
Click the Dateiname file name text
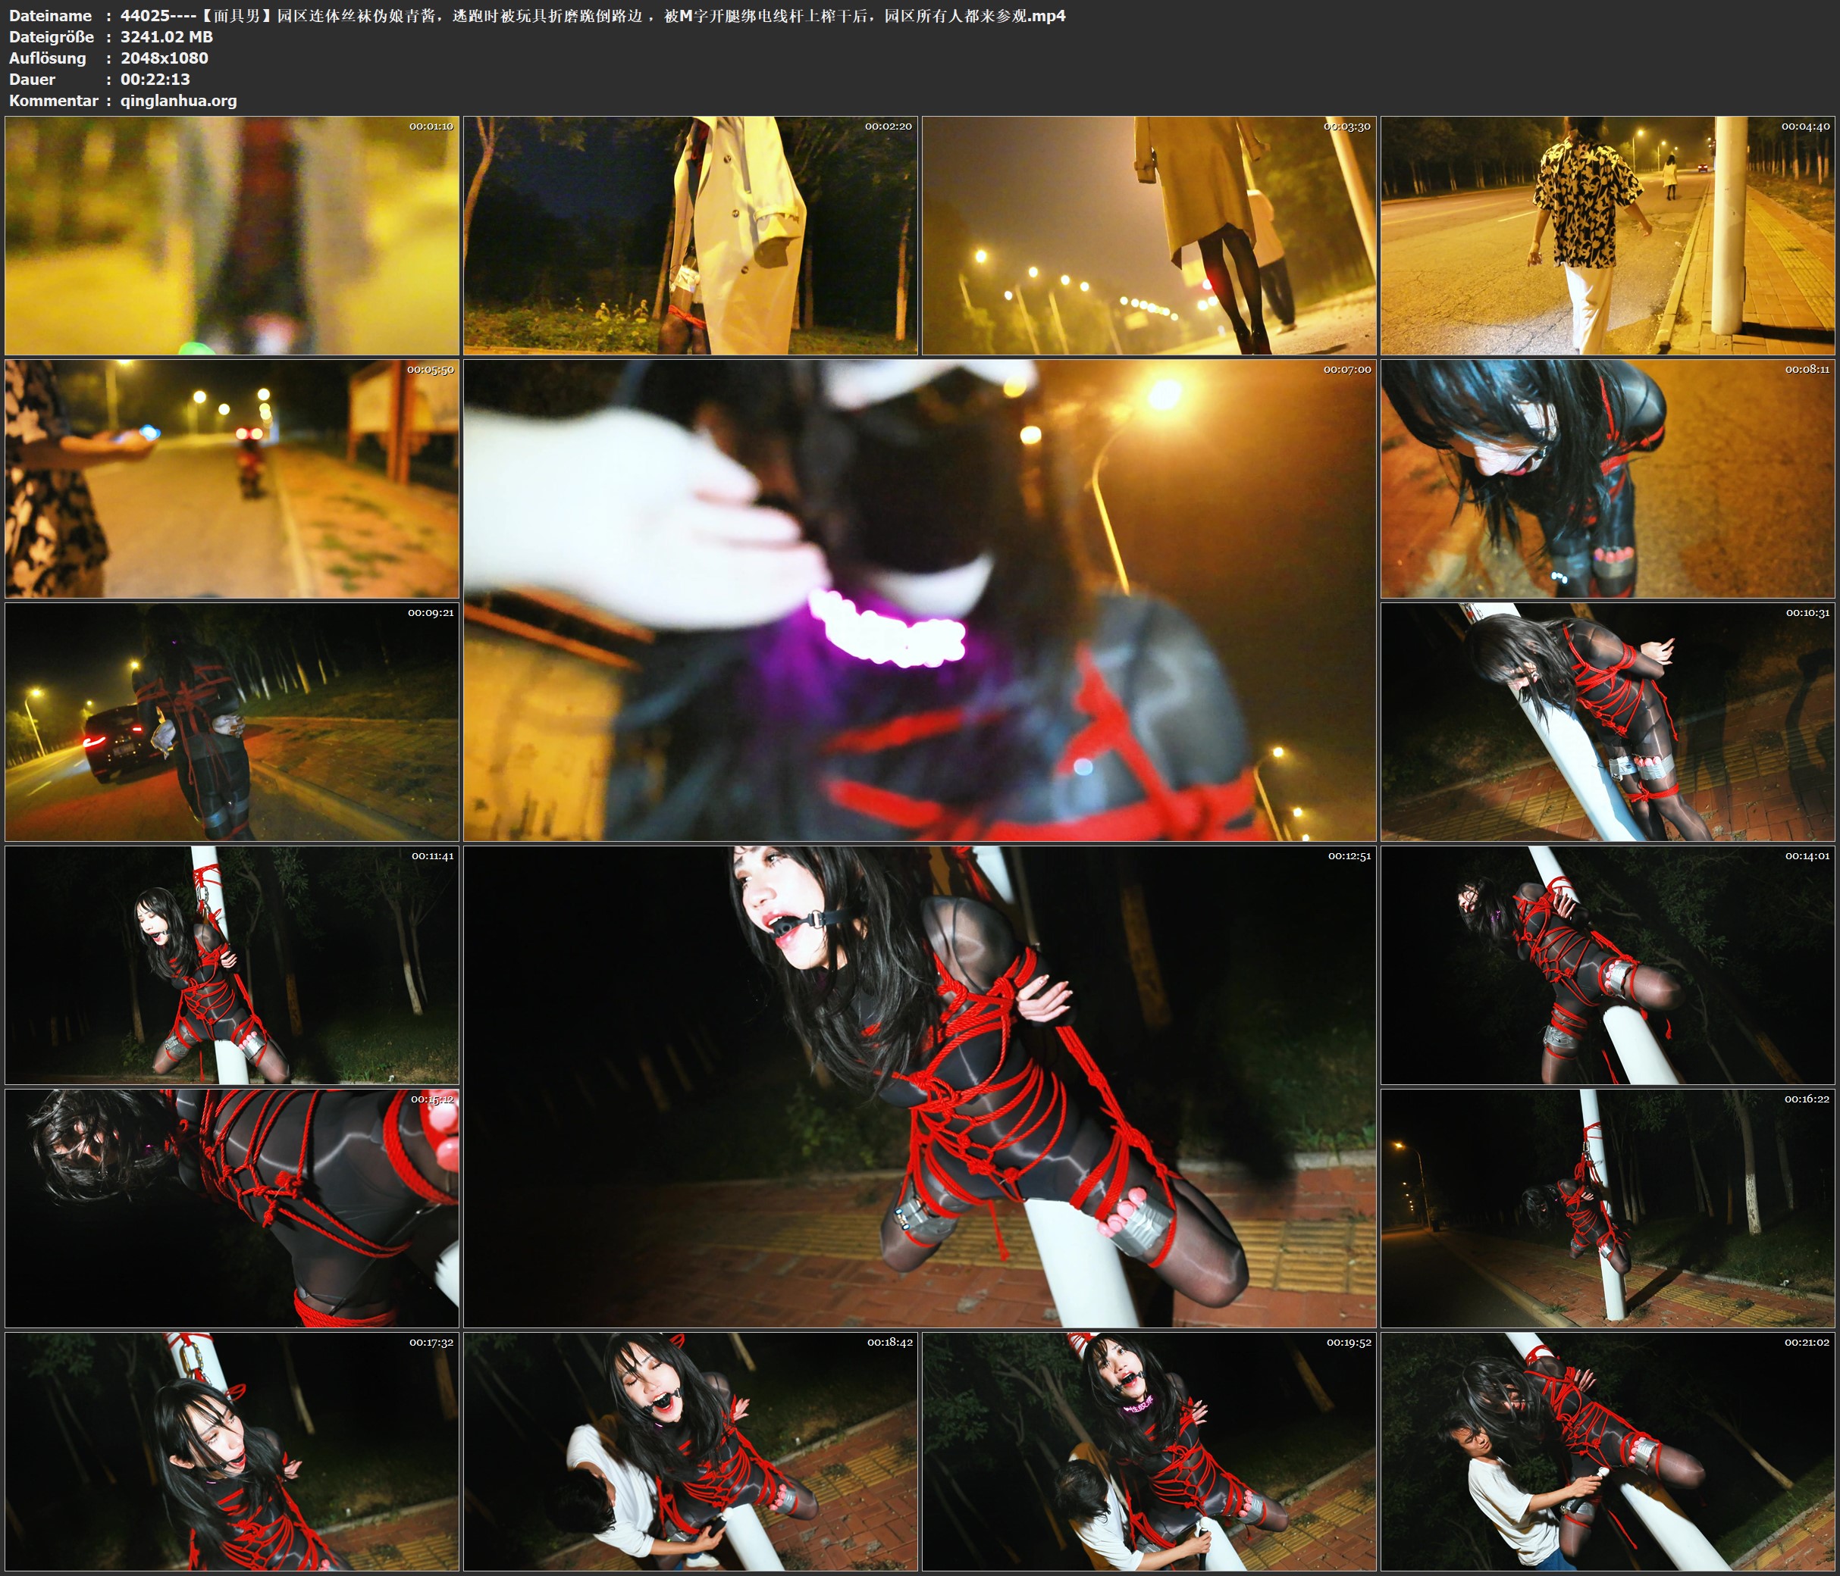coord(592,15)
